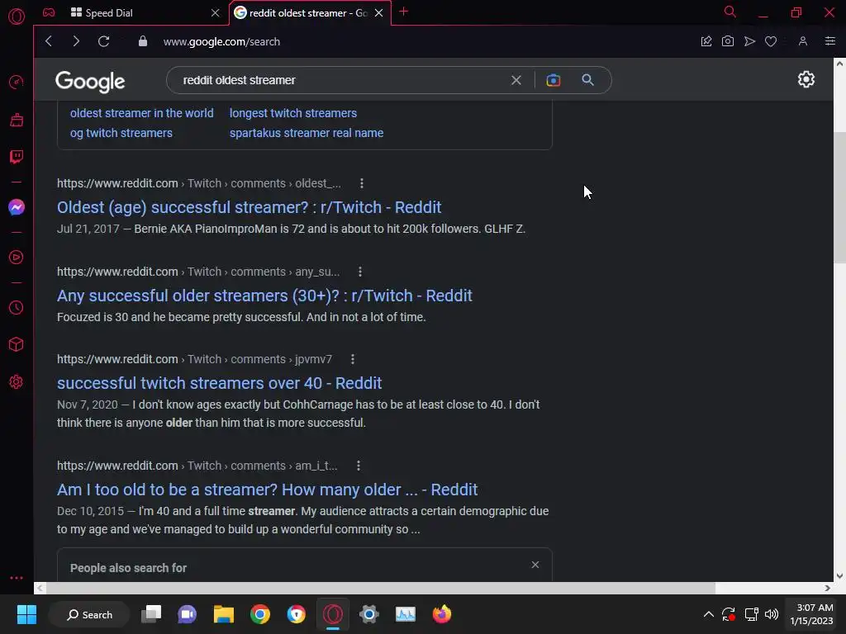846x634 pixels.
Task: Reload the current page
Action: 103,41
